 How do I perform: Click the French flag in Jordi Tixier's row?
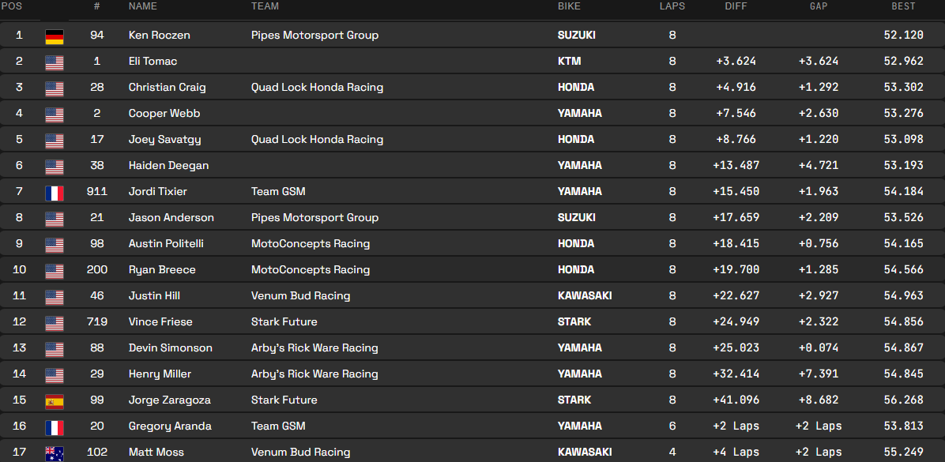(54, 193)
